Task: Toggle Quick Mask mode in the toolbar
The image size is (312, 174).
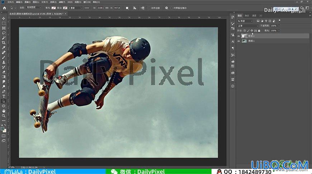Action: [x=4, y=136]
